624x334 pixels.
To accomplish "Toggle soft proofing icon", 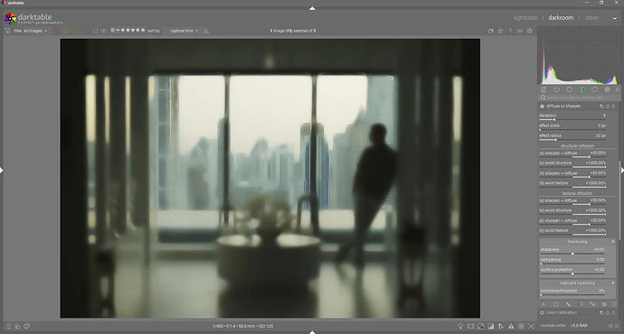I will click(x=501, y=327).
